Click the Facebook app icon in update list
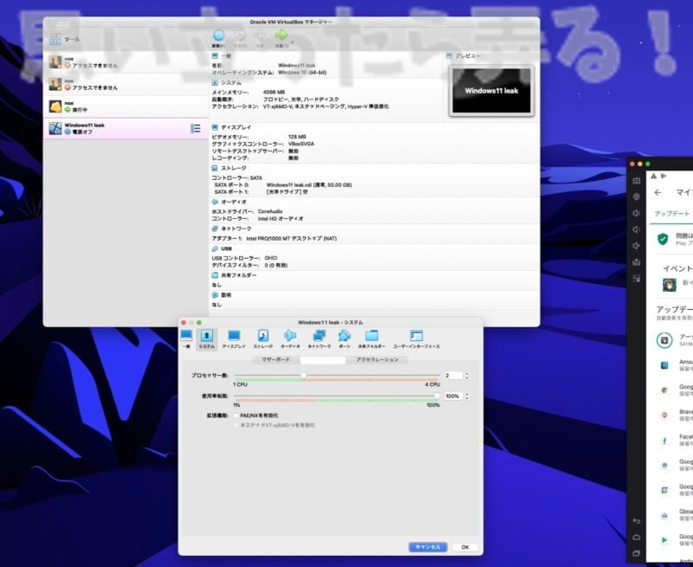 pos(664,441)
